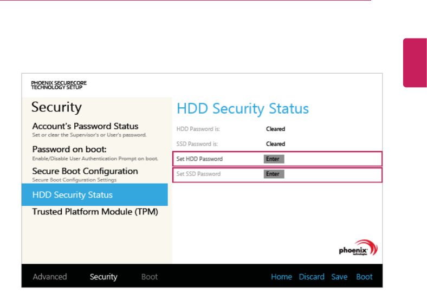Open Account's Password Status settings
The width and height of the screenshot is (427, 307).
(x=85, y=126)
